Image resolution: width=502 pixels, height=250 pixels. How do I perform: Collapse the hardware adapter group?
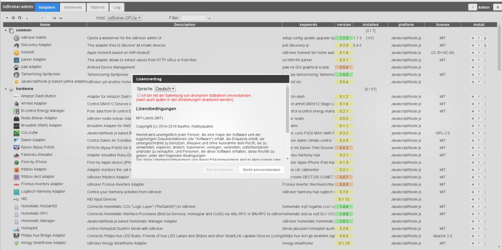(5, 89)
